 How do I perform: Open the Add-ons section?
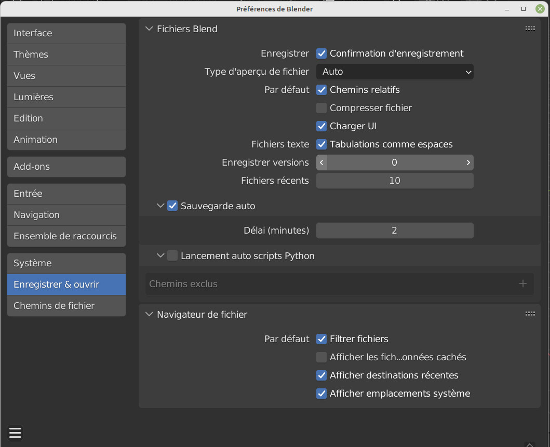point(66,167)
